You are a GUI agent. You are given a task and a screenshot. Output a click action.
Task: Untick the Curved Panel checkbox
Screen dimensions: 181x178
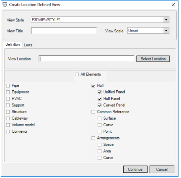100,105
